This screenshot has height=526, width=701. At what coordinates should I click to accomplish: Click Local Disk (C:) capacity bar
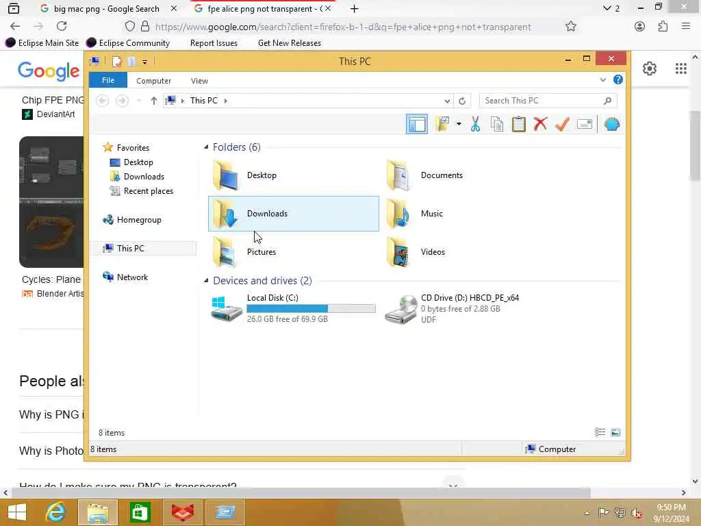(311, 308)
